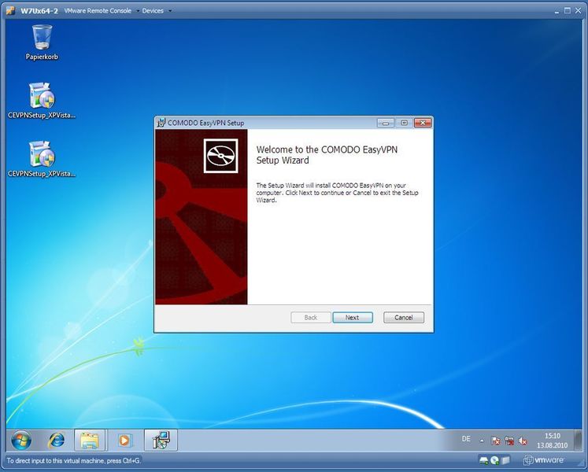Launch Internet Explorer from the taskbar

tap(56, 440)
